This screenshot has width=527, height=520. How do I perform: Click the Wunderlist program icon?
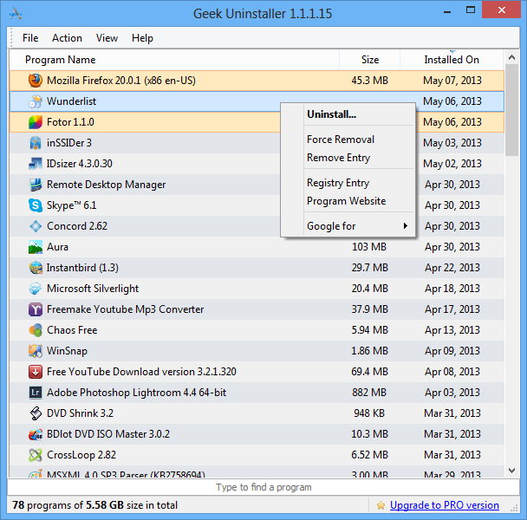click(x=36, y=101)
